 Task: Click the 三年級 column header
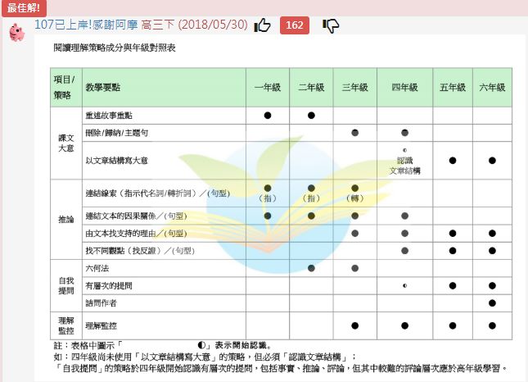355,88
